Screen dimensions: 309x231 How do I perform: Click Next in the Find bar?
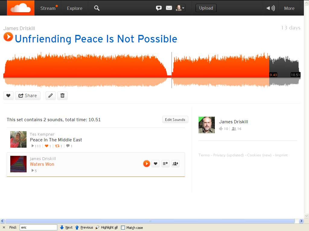66,227
